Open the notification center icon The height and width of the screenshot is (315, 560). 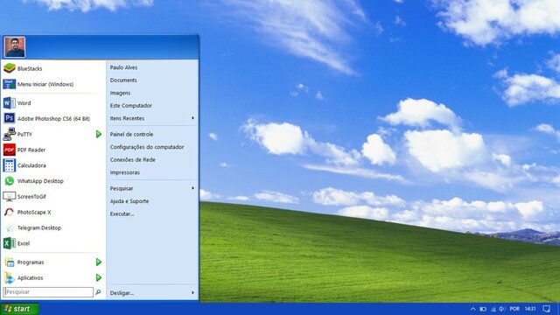coord(546,309)
